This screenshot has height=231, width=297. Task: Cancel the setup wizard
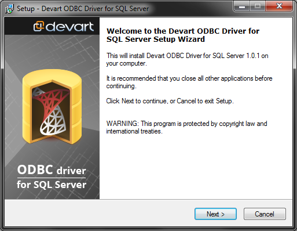tap(265, 214)
